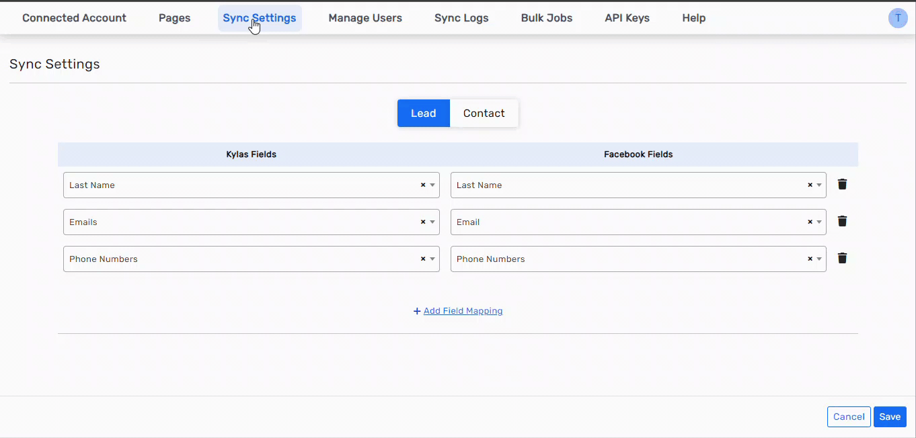Go to the Pages tab
This screenshot has width=916, height=438.
(x=175, y=18)
